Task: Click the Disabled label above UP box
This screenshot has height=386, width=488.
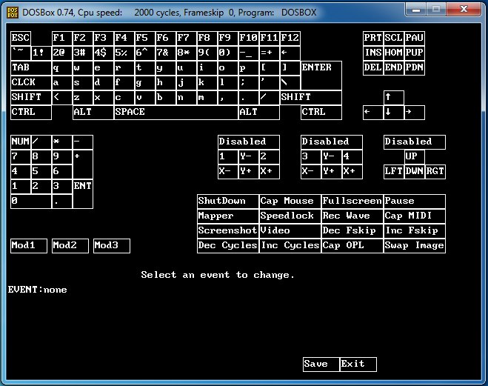Action: (415, 142)
